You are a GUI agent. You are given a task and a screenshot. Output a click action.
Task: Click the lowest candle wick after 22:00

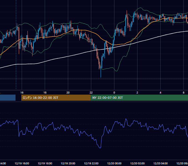click(101, 73)
